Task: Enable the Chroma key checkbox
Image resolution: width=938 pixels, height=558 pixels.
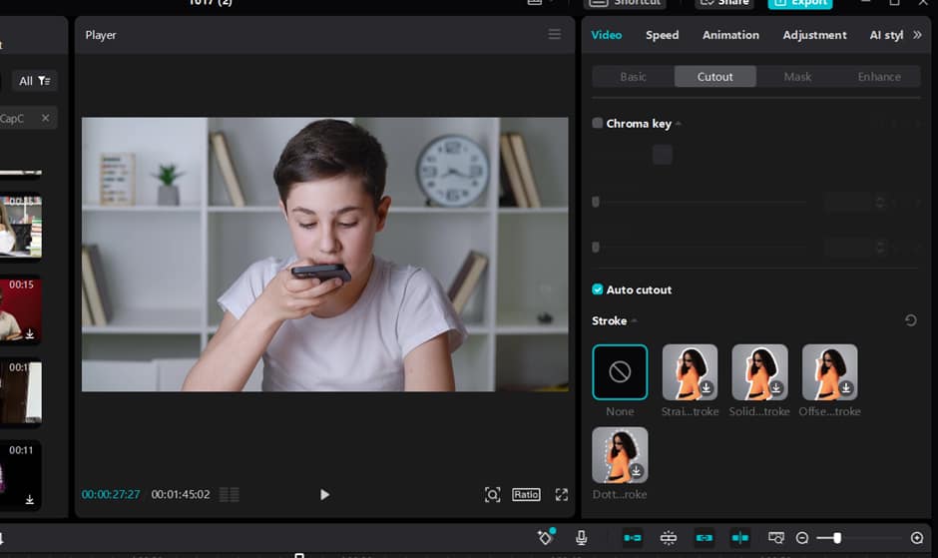Action: coord(598,124)
